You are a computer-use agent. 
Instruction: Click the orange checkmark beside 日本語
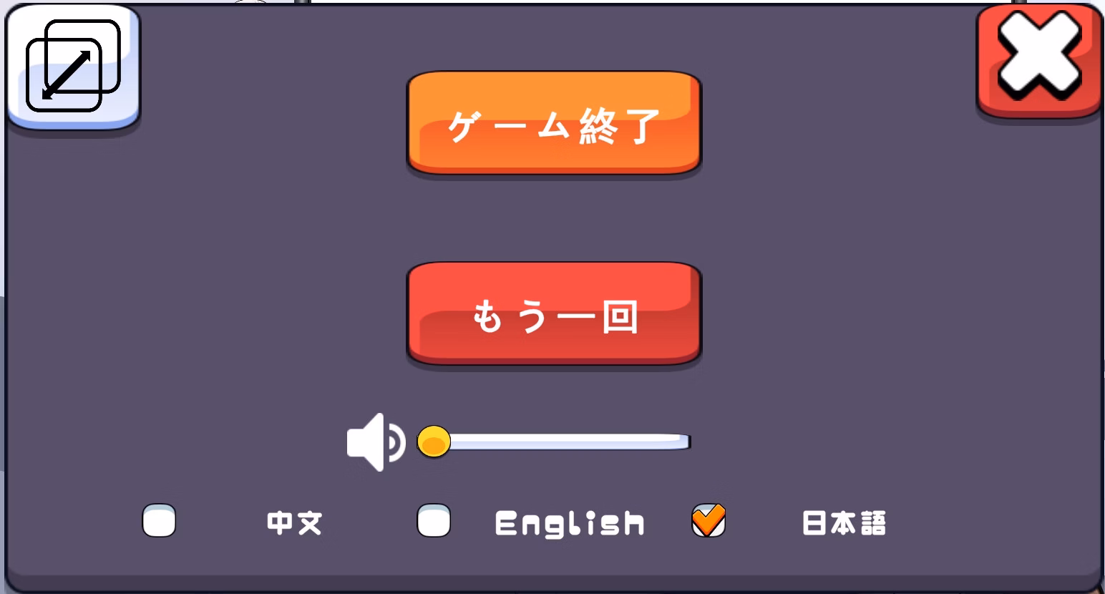(709, 520)
